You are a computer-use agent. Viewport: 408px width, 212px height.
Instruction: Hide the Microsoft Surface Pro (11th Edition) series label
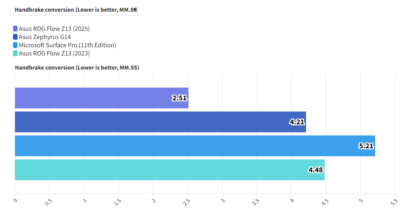[67, 45]
